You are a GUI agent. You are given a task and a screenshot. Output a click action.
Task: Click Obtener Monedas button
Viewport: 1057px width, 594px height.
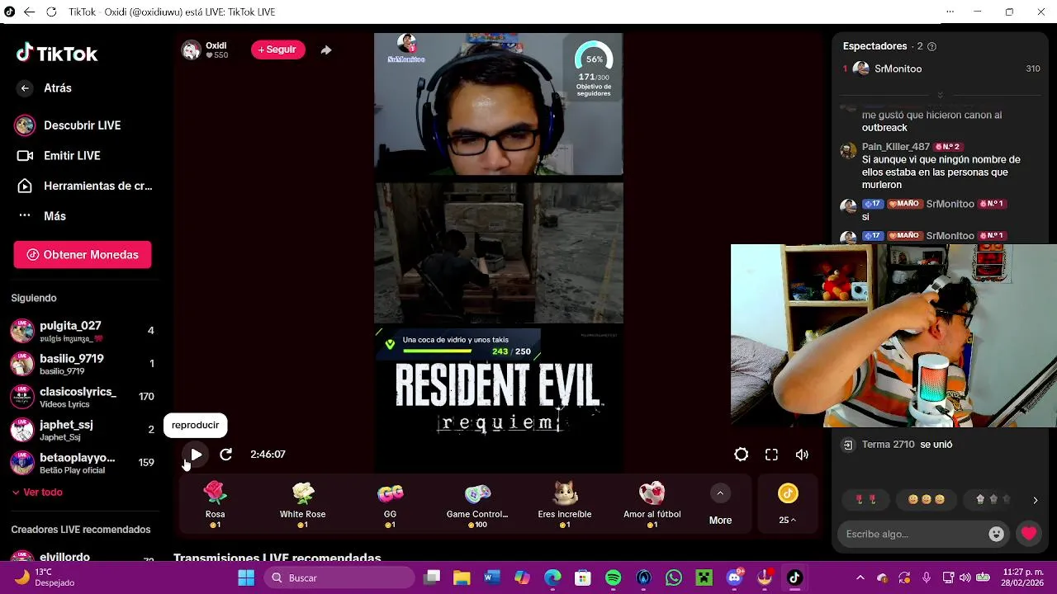pos(83,255)
